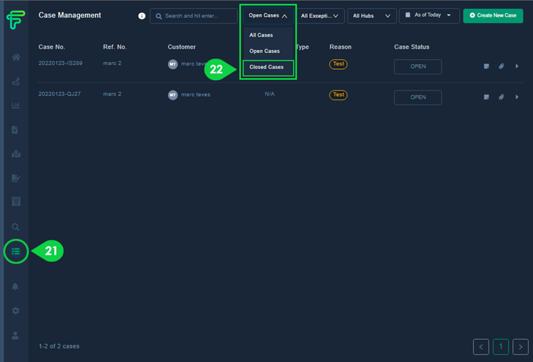Open settings gear in the sidebar
The image size is (533, 362).
point(15,310)
